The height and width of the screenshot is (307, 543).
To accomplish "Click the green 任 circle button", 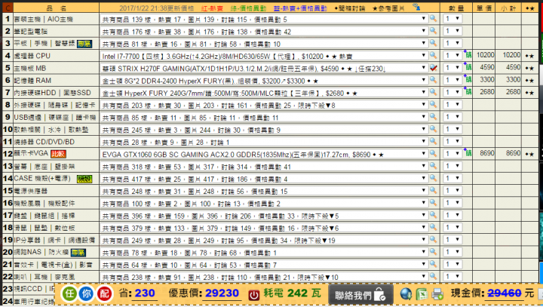I will (x=69, y=294).
